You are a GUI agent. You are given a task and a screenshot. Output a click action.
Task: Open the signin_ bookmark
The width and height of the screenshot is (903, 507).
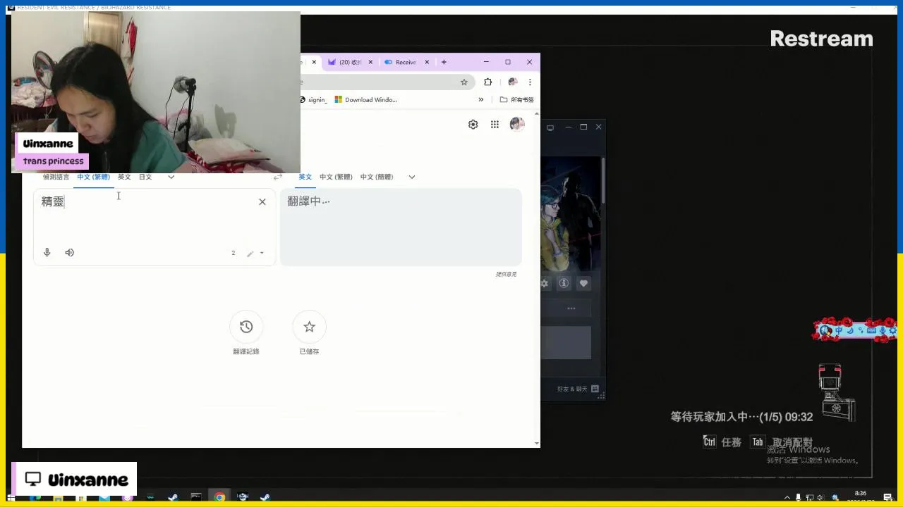point(314,100)
